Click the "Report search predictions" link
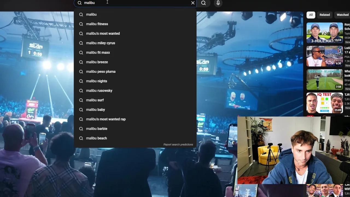The height and width of the screenshot is (197, 350). (178, 144)
